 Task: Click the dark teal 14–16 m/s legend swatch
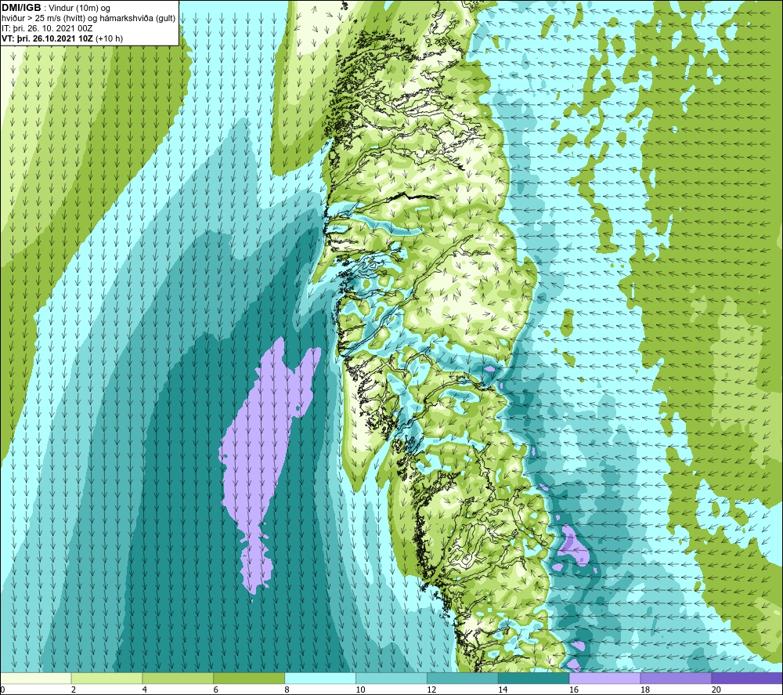534,678
